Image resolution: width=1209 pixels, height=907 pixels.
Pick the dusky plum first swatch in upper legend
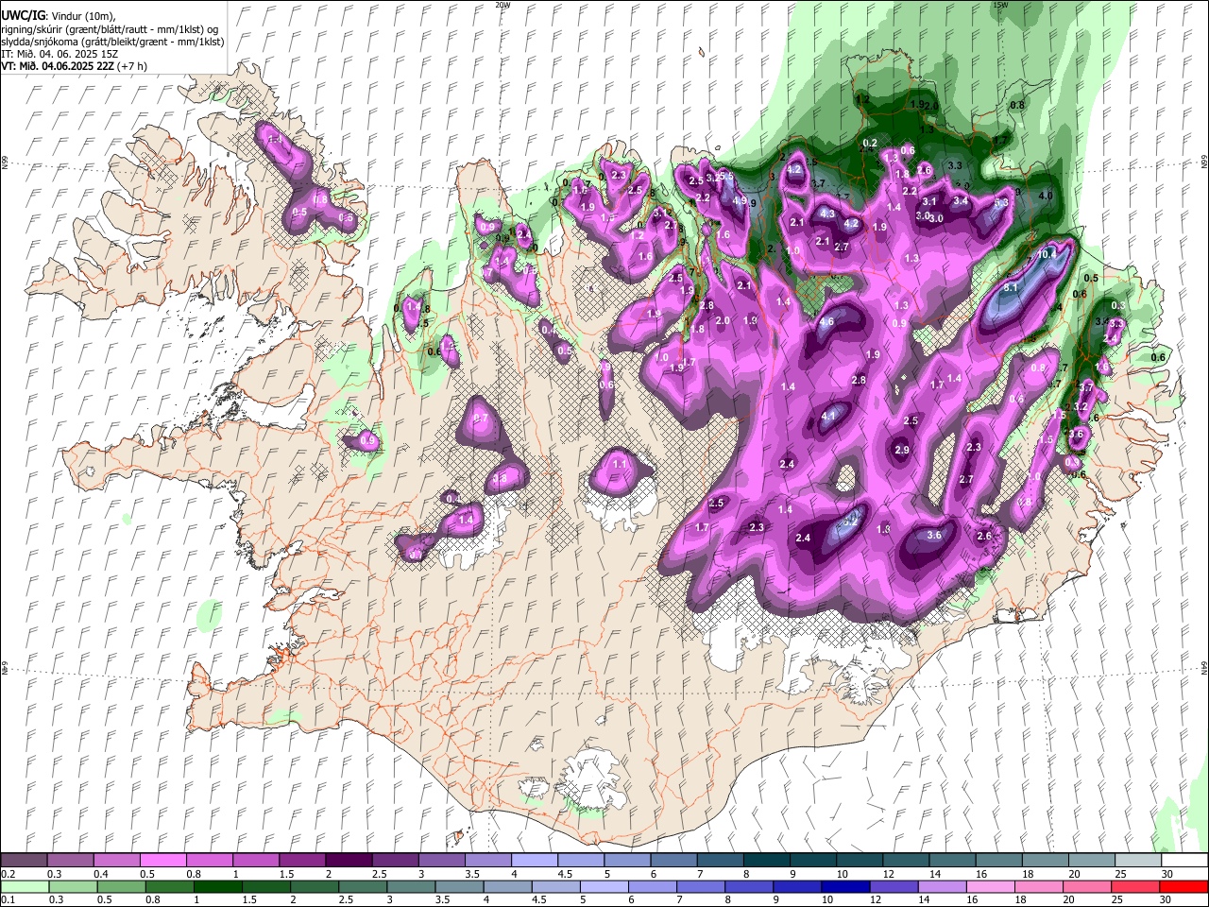coord(24,861)
